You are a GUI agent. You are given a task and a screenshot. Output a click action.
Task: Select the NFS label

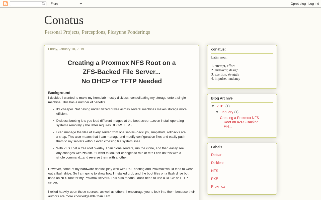coord(215,171)
